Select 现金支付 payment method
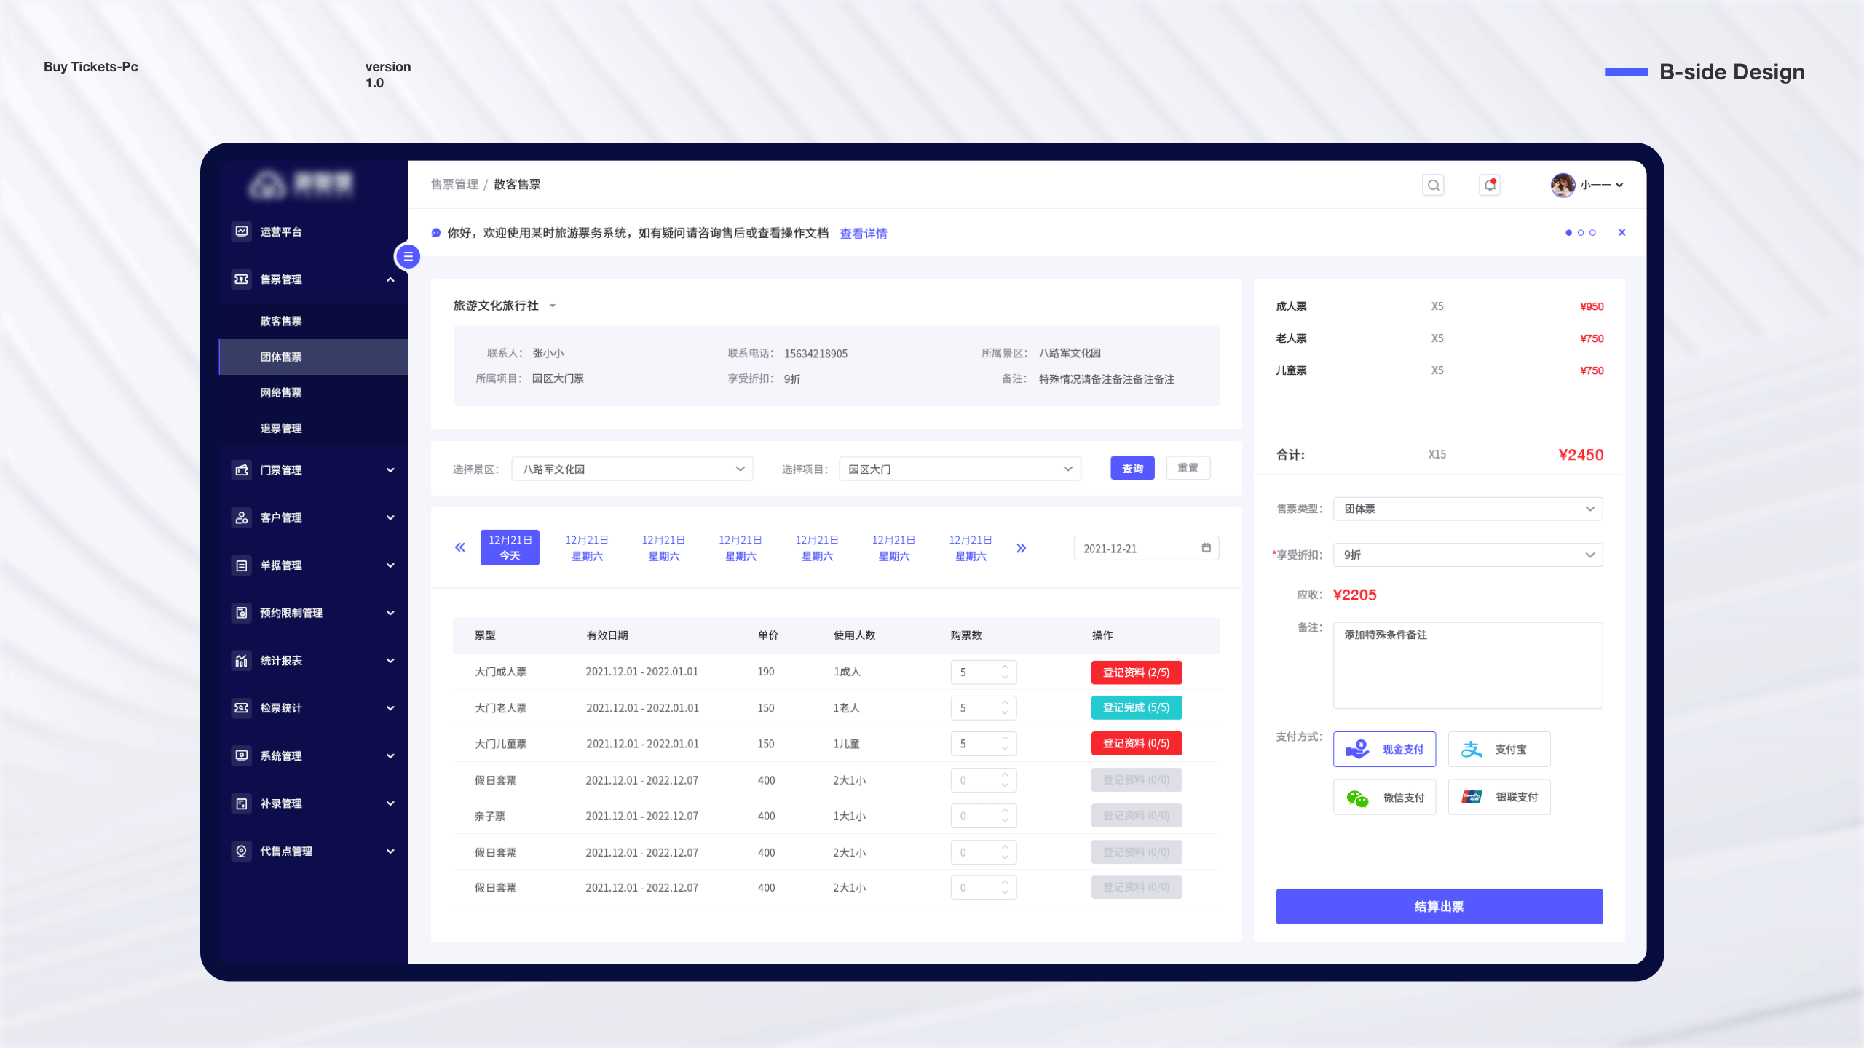Screen dimensions: 1864x1048 point(1384,749)
